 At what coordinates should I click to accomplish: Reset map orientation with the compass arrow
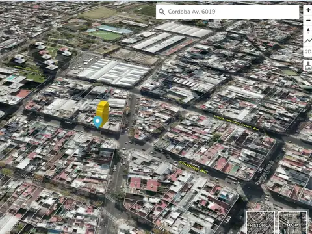tap(308, 31)
